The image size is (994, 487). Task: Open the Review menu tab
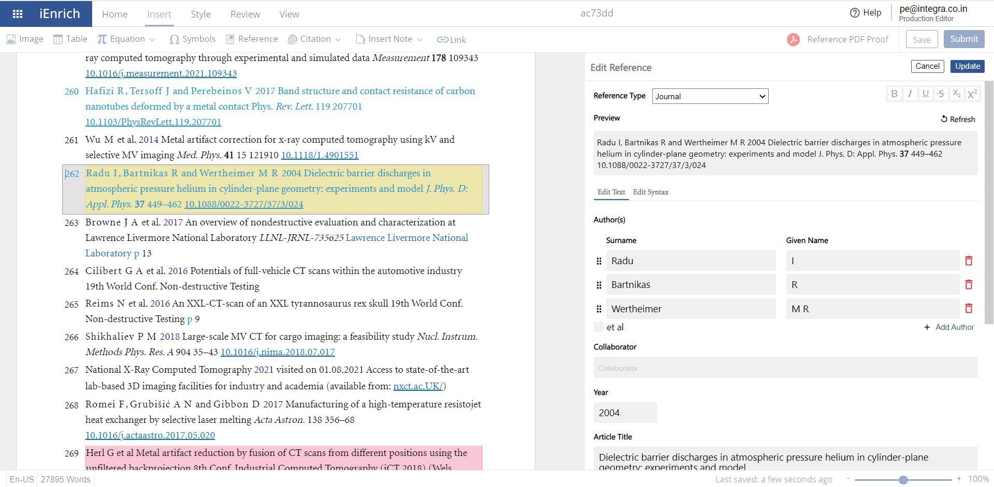tap(245, 14)
